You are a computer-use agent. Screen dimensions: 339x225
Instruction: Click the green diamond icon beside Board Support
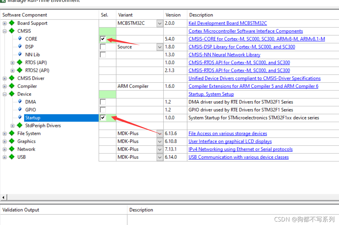pyautogui.click(x=12, y=23)
